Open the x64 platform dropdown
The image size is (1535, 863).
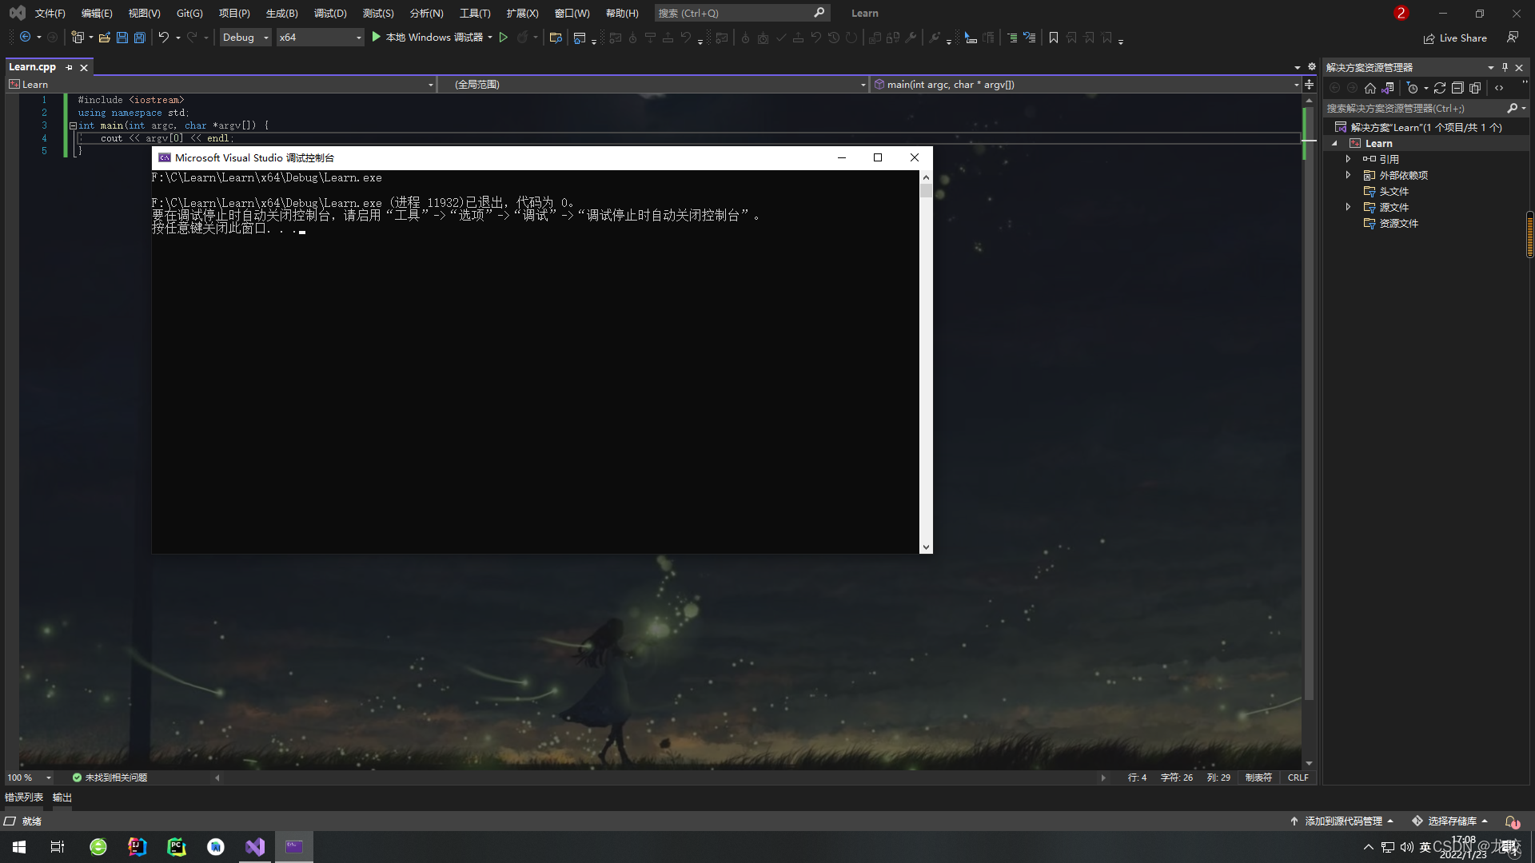pos(320,38)
